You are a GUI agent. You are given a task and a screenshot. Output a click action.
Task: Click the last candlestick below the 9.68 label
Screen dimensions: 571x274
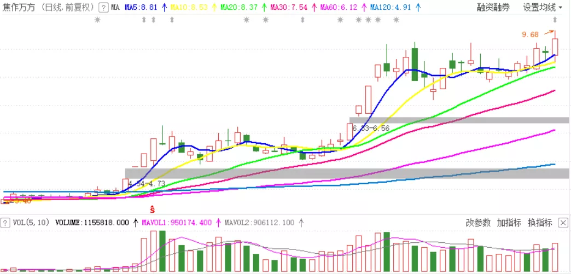(x=555, y=47)
